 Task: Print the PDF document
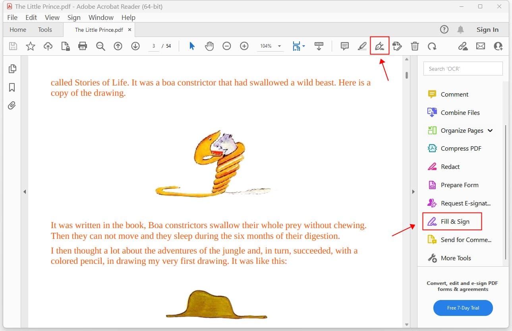coord(82,46)
